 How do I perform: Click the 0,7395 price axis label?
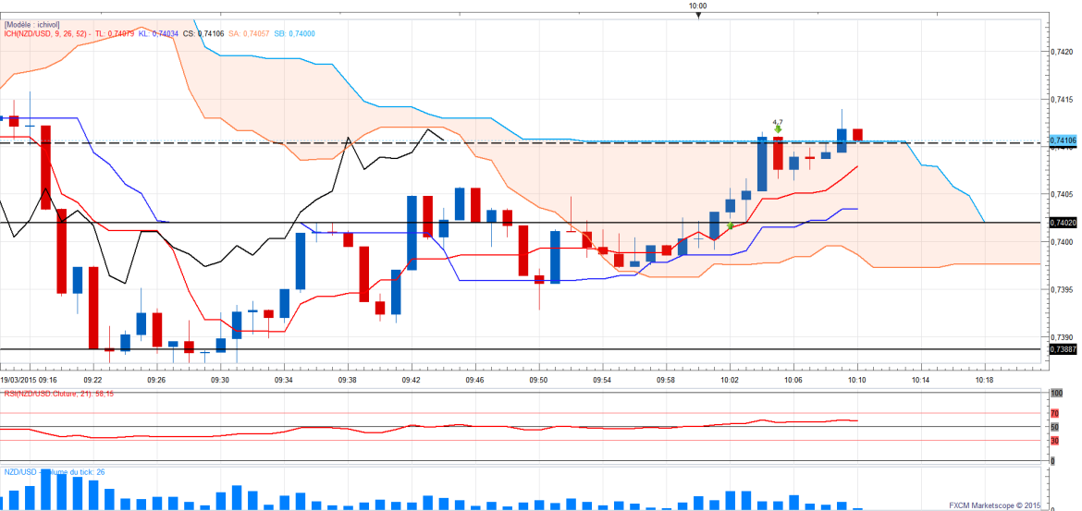pos(1062,289)
